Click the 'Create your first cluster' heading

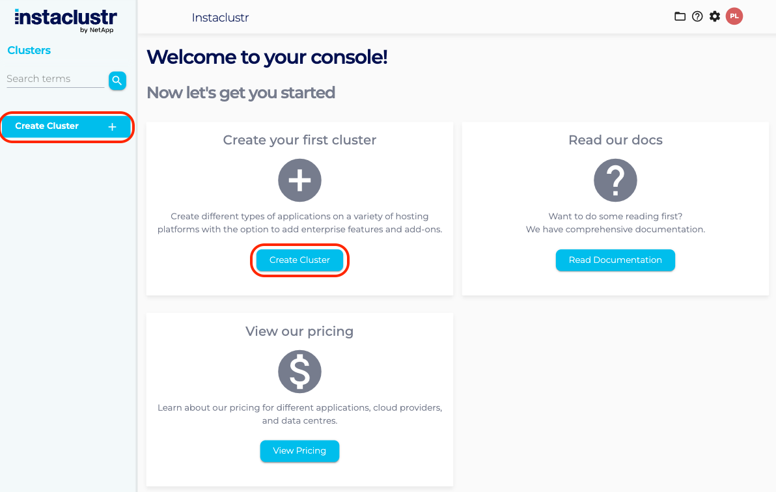coord(299,140)
